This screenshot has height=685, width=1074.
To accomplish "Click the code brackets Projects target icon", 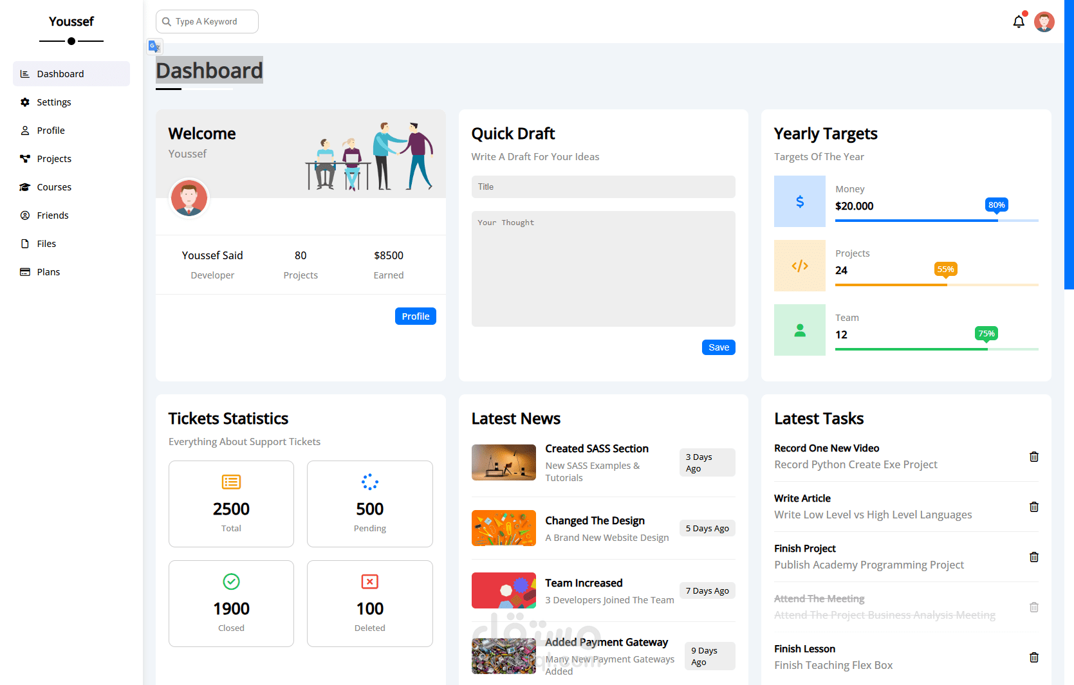I will point(800,266).
